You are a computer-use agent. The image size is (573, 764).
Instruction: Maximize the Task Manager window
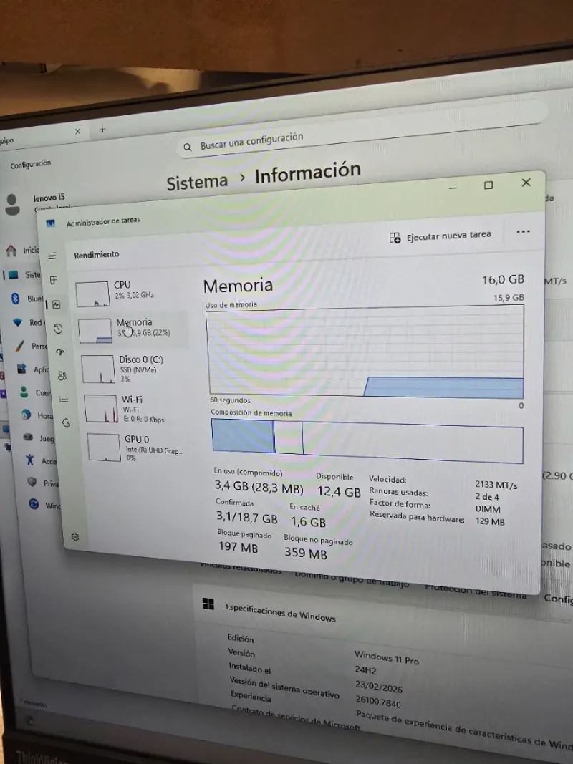(x=488, y=185)
